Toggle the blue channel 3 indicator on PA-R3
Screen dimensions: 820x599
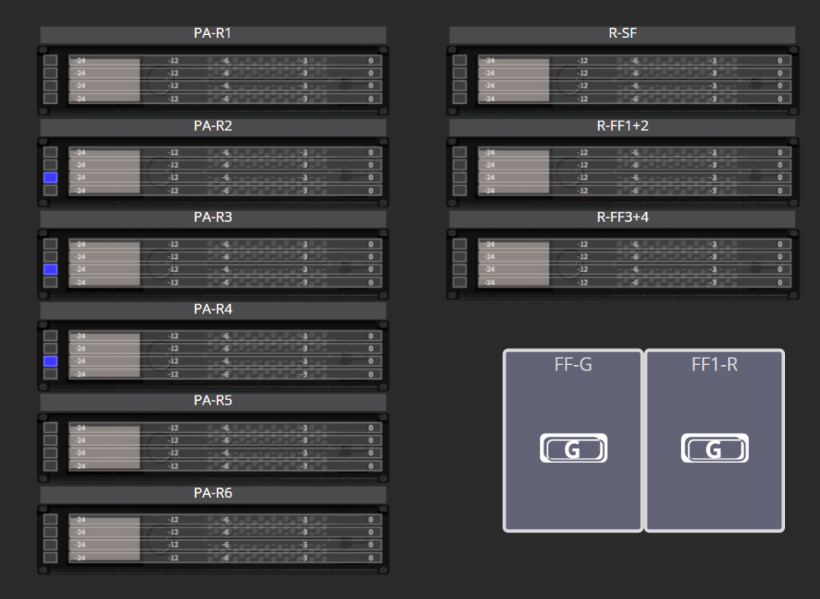pyautogui.click(x=50, y=270)
